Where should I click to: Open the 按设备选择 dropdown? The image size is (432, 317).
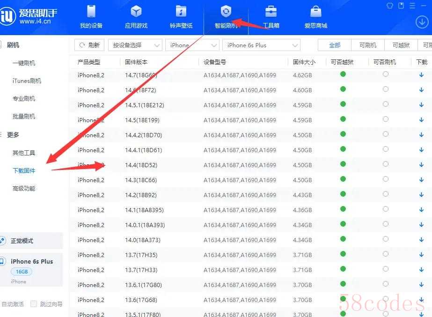click(135, 45)
